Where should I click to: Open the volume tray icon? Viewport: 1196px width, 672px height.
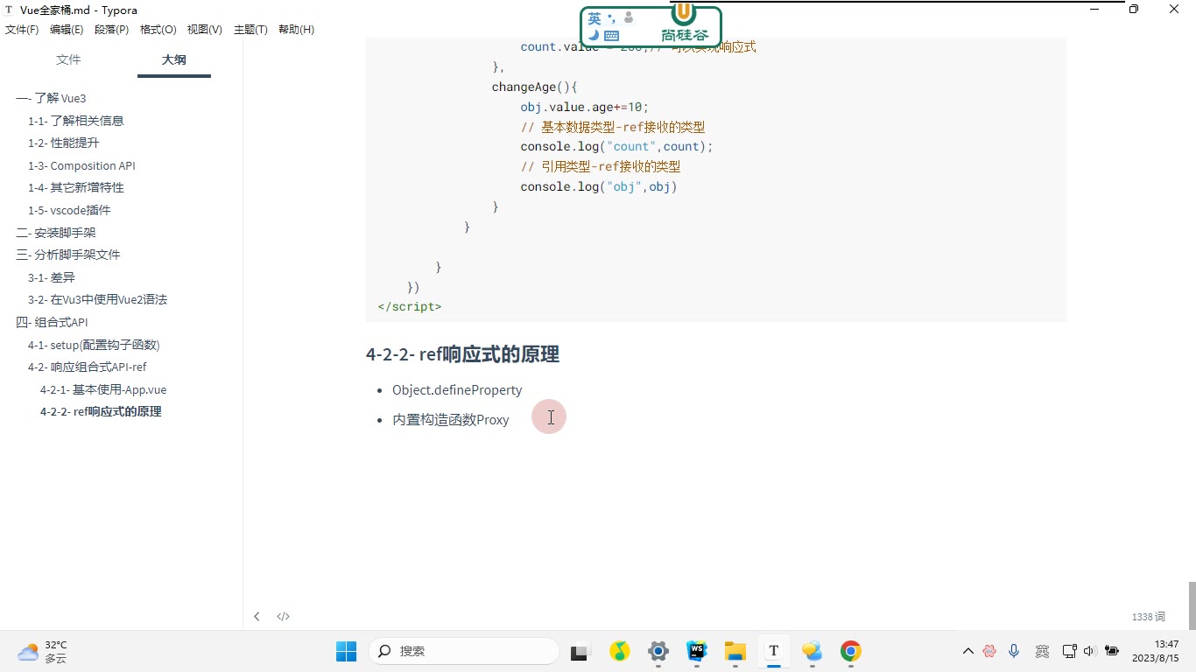tap(1089, 651)
